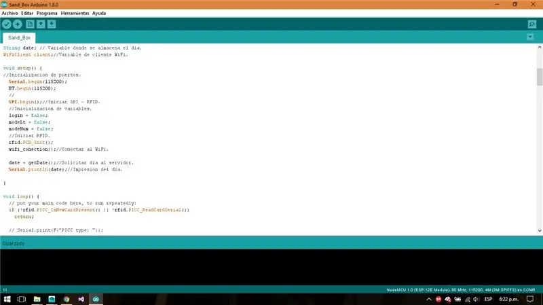This screenshot has height=305, width=543.
Task: Click the battery tray icon
Action: pyautogui.click(x=457, y=299)
